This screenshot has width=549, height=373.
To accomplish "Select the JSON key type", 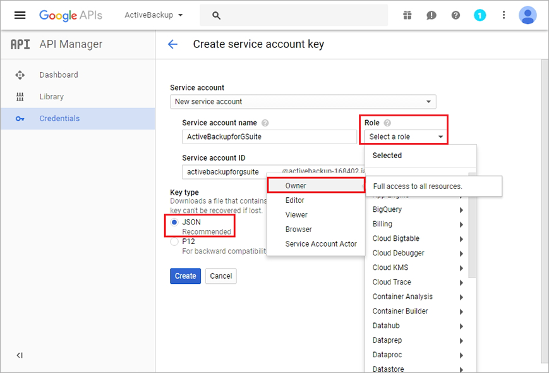I will pos(174,223).
